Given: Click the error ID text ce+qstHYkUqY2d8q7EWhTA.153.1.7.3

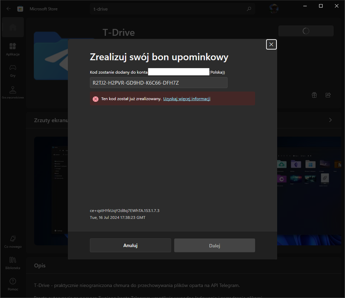Looking at the screenshot, I should (x=124, y=210).
